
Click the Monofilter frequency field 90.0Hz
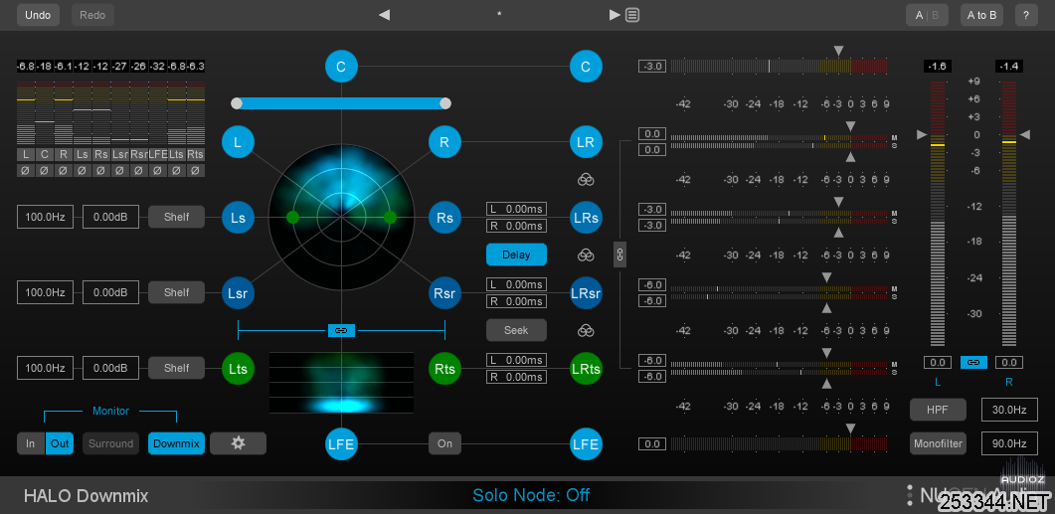pos(1009,443)
